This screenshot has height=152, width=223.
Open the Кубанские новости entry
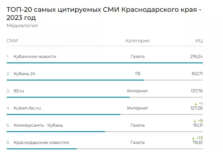click(35, 56)
